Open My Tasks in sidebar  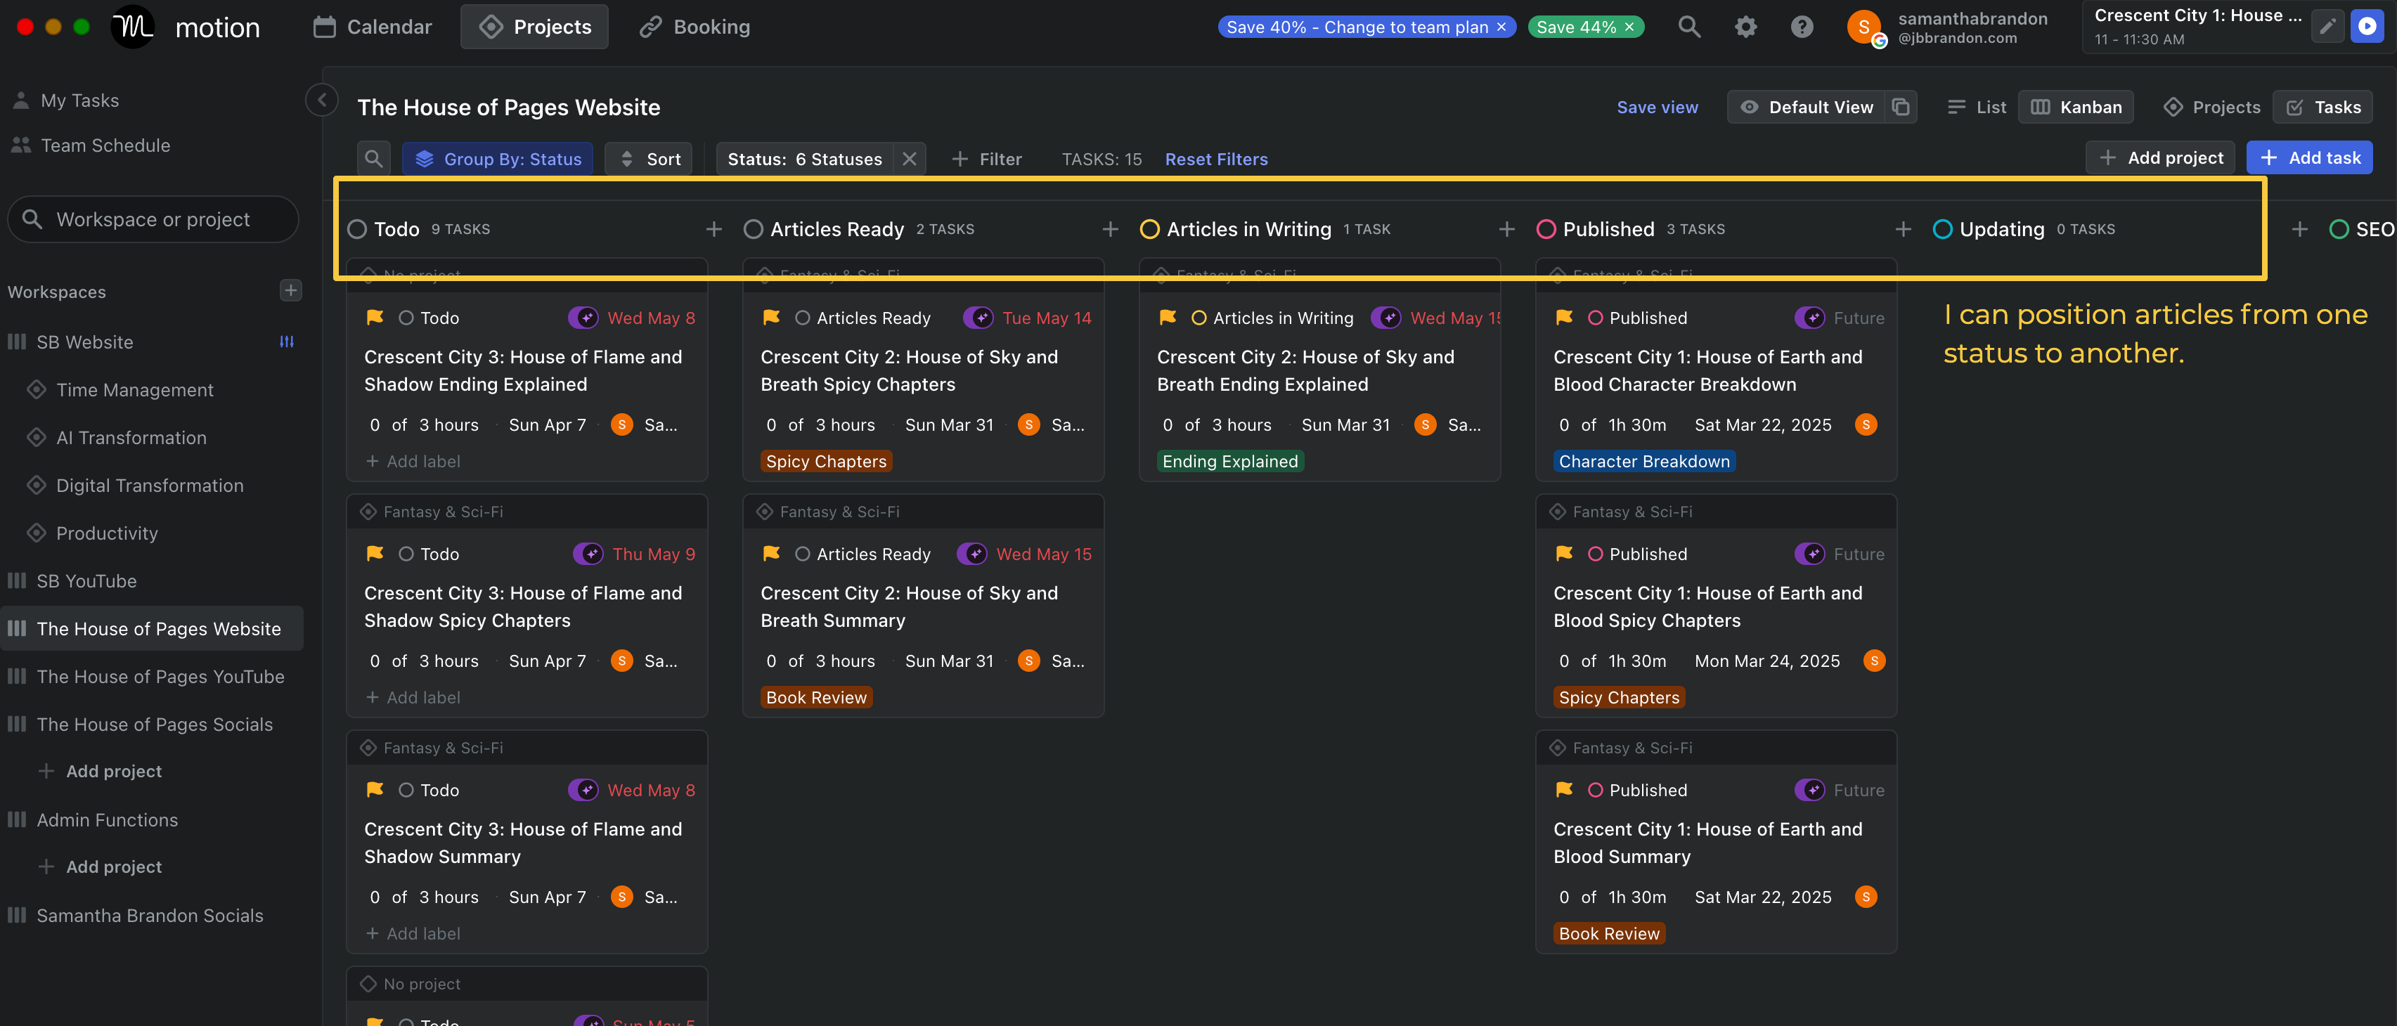pyautogui.click(x=79, y=100)
